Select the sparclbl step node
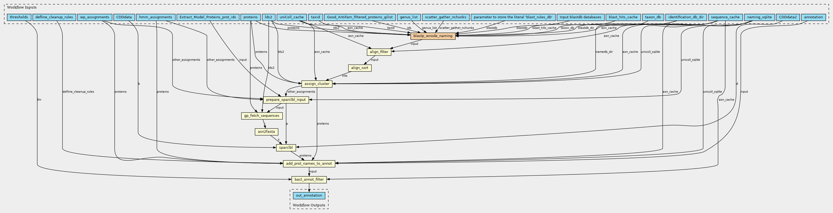The image size is (833, 213). click(286, 148)
